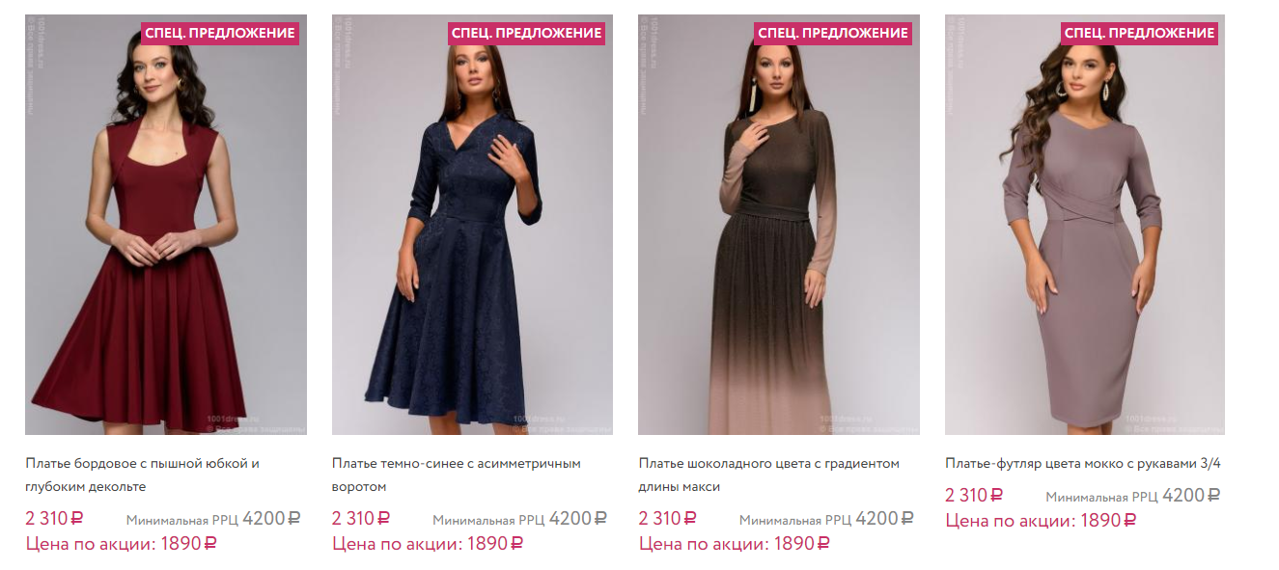Click the 2 310 ₽ price of the burgundy dress
The width and height of the screenshot is (1279, 570).
click(x=54, y=519)
